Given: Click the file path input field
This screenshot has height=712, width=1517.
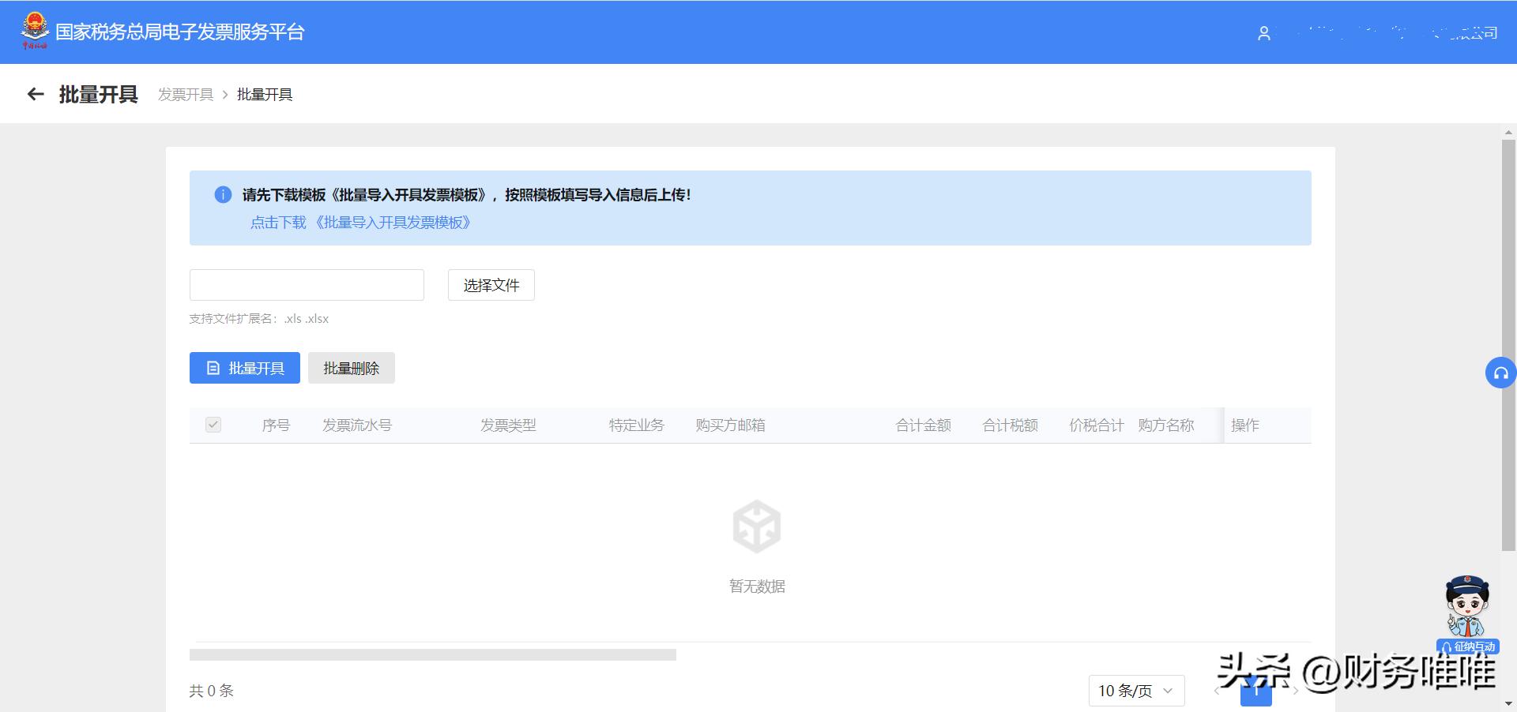Looking at the screenshot, I should click(x=307, y=285).
